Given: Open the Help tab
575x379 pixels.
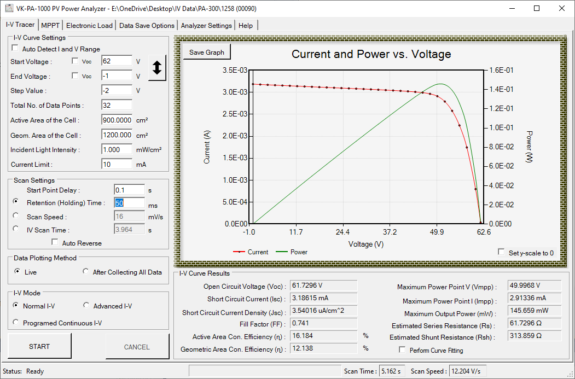Looking at the screenshot, I should click(x=246, y=25).
